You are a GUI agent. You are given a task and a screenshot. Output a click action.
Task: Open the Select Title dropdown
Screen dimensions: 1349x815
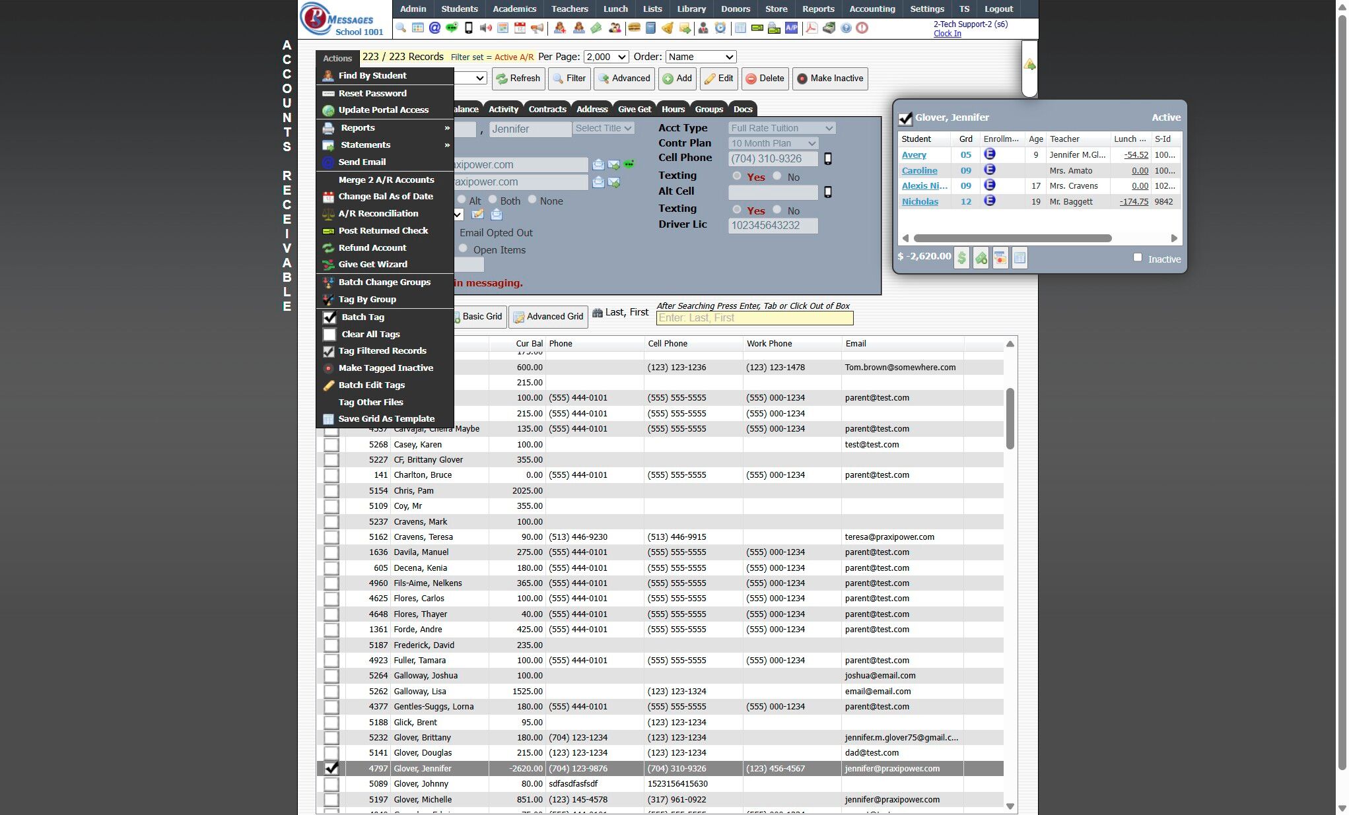click(x=603, y=129)
